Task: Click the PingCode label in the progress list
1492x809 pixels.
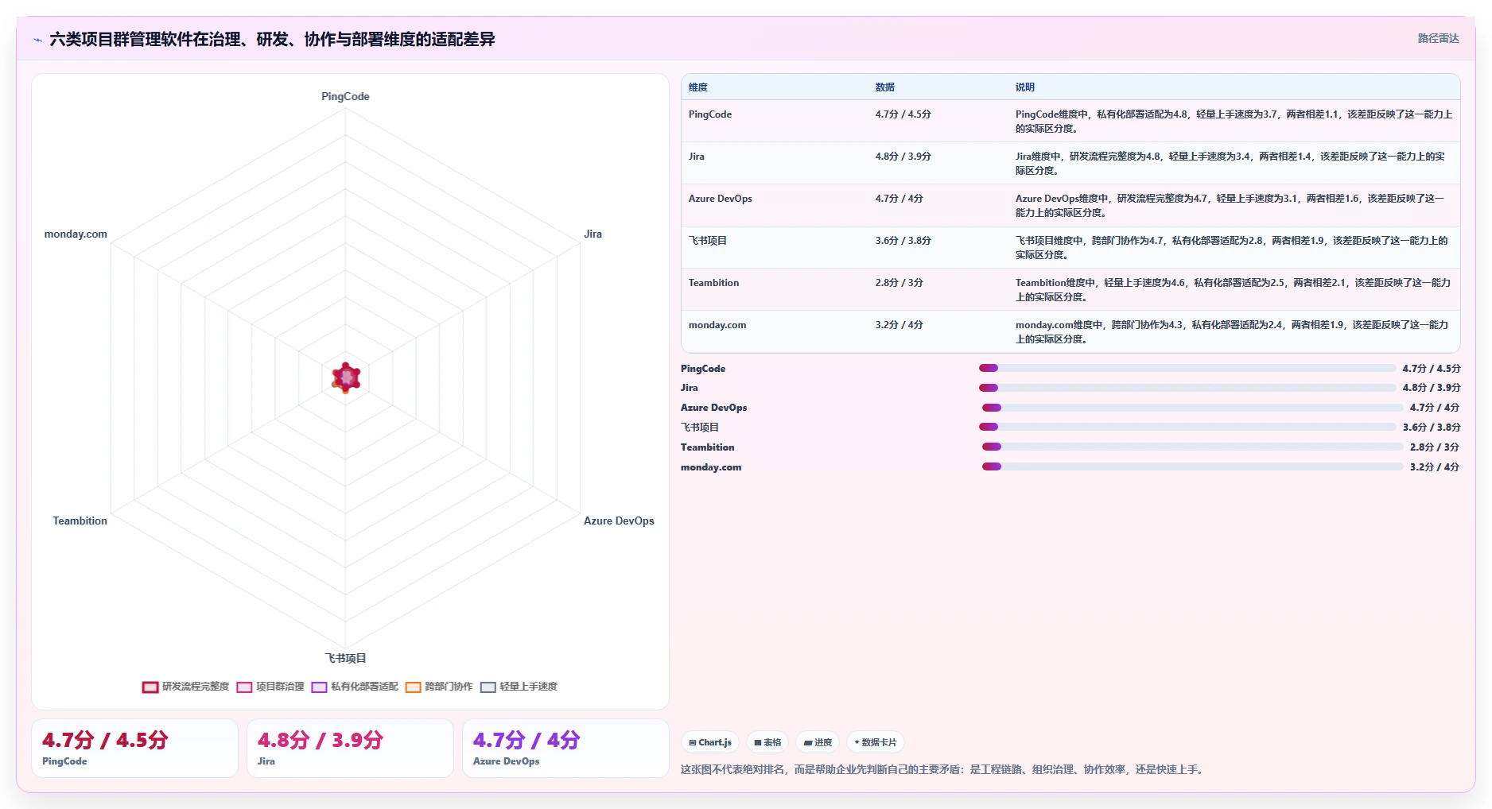Action: (703, 369)
